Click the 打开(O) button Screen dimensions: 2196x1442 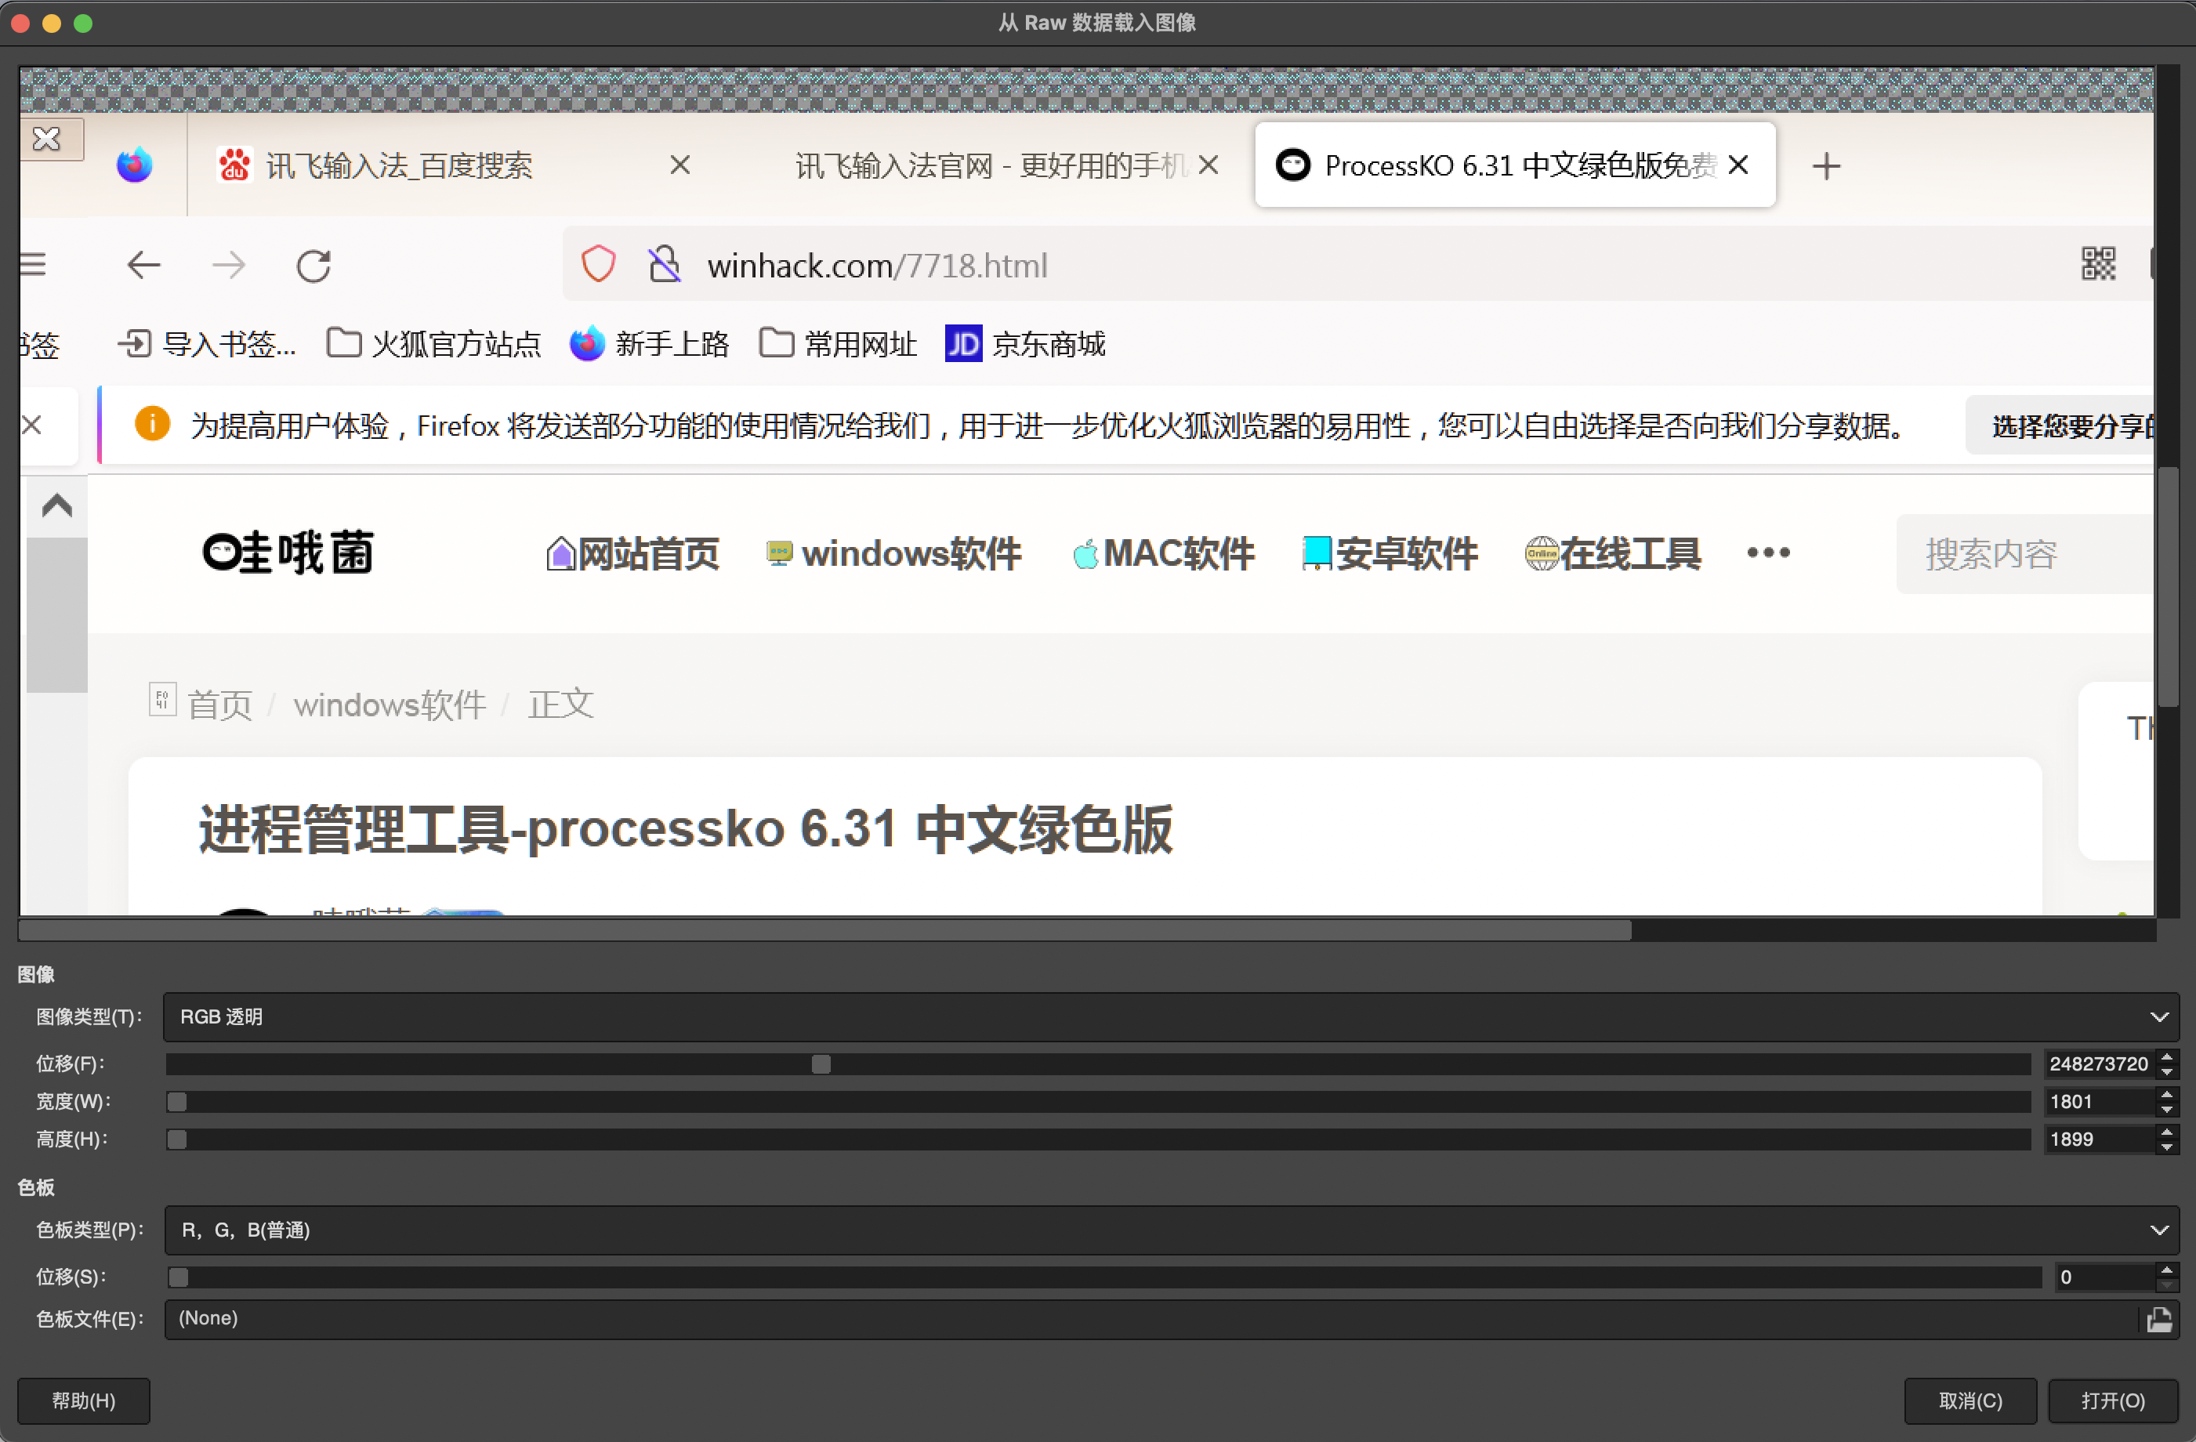tap(2113, 1400)
